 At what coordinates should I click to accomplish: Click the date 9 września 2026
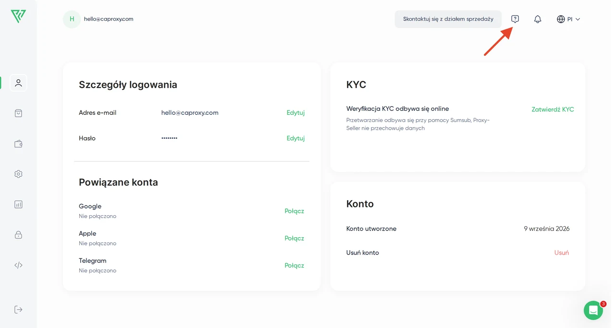[x=547, y=229]
